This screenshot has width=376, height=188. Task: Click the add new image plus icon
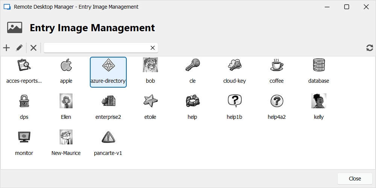[x=6, y=48]
